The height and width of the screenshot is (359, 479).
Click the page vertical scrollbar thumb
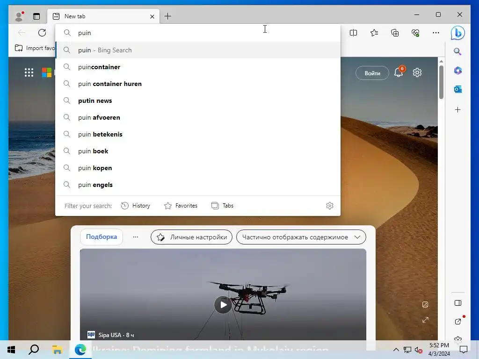(x=441, y=82)
